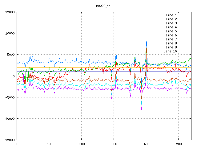197x148 pixels.
Task: Click the green line 2 legend sample
Action: [183, 19]
